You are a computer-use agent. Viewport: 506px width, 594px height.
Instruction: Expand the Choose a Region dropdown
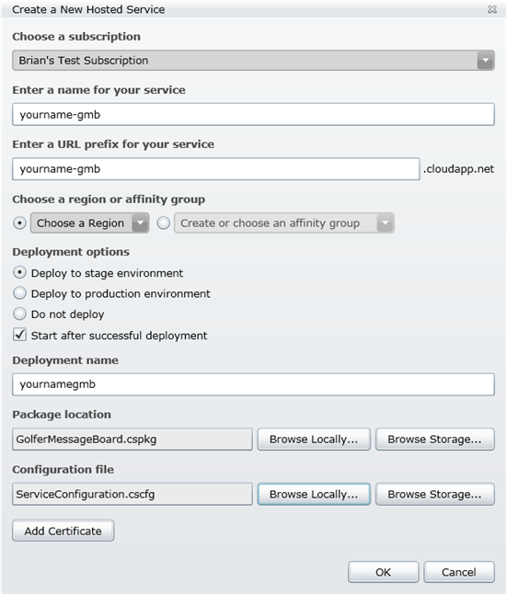[x=90, y=223]
